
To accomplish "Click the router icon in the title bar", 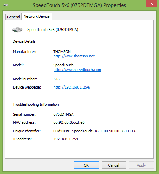I will tap(6, 5).
